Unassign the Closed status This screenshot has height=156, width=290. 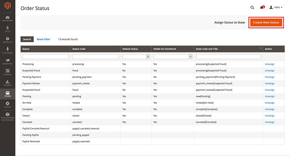pos(270,116)
